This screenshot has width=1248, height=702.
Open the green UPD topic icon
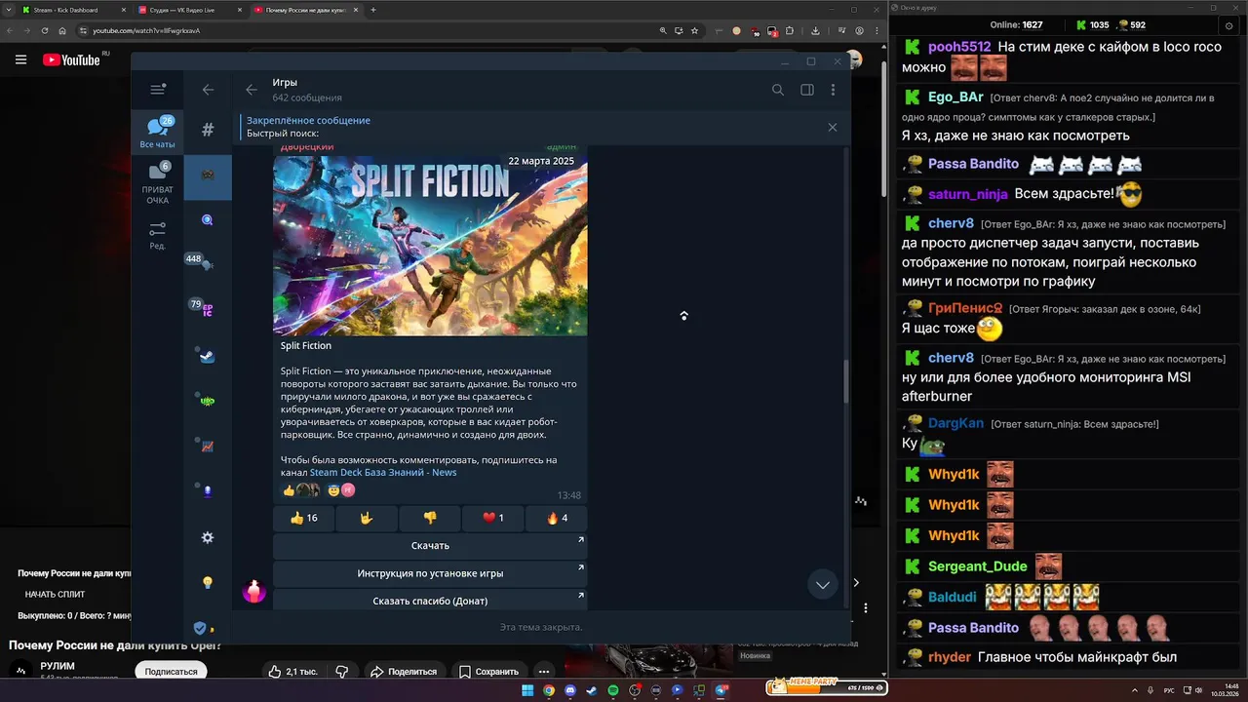(x=208, y=401)
